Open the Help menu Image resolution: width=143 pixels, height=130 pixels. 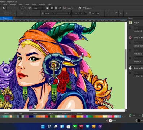click(50, 5)
